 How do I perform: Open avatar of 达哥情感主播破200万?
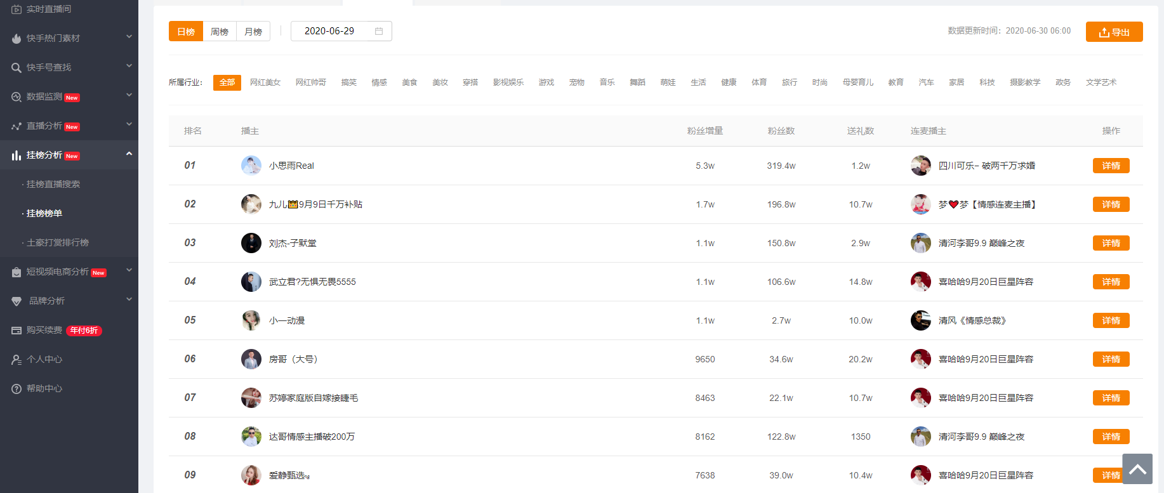[251, 437]
